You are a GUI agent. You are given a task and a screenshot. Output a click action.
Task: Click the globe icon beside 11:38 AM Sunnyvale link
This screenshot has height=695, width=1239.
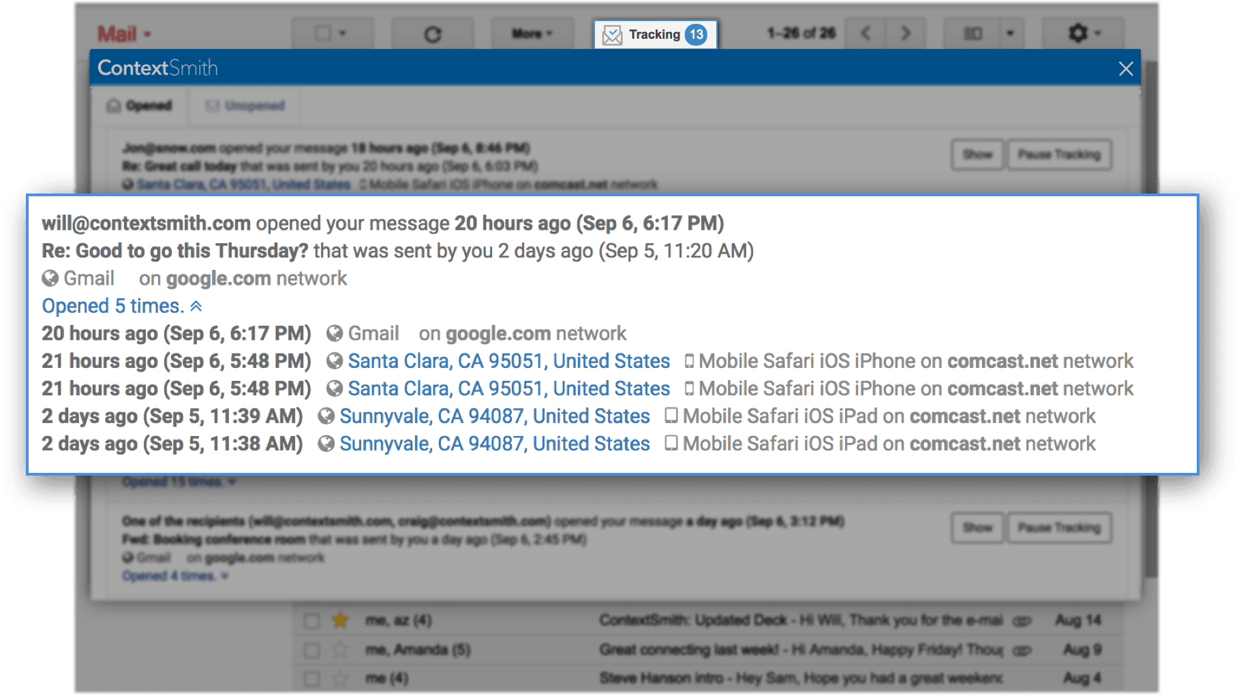tap(326, 444)
